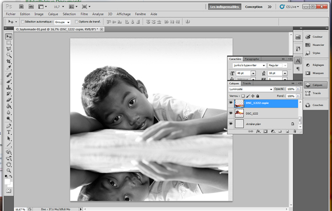
Task: Toggle lock transparent pixels in Verrou
Action: (x=243, y=96)
